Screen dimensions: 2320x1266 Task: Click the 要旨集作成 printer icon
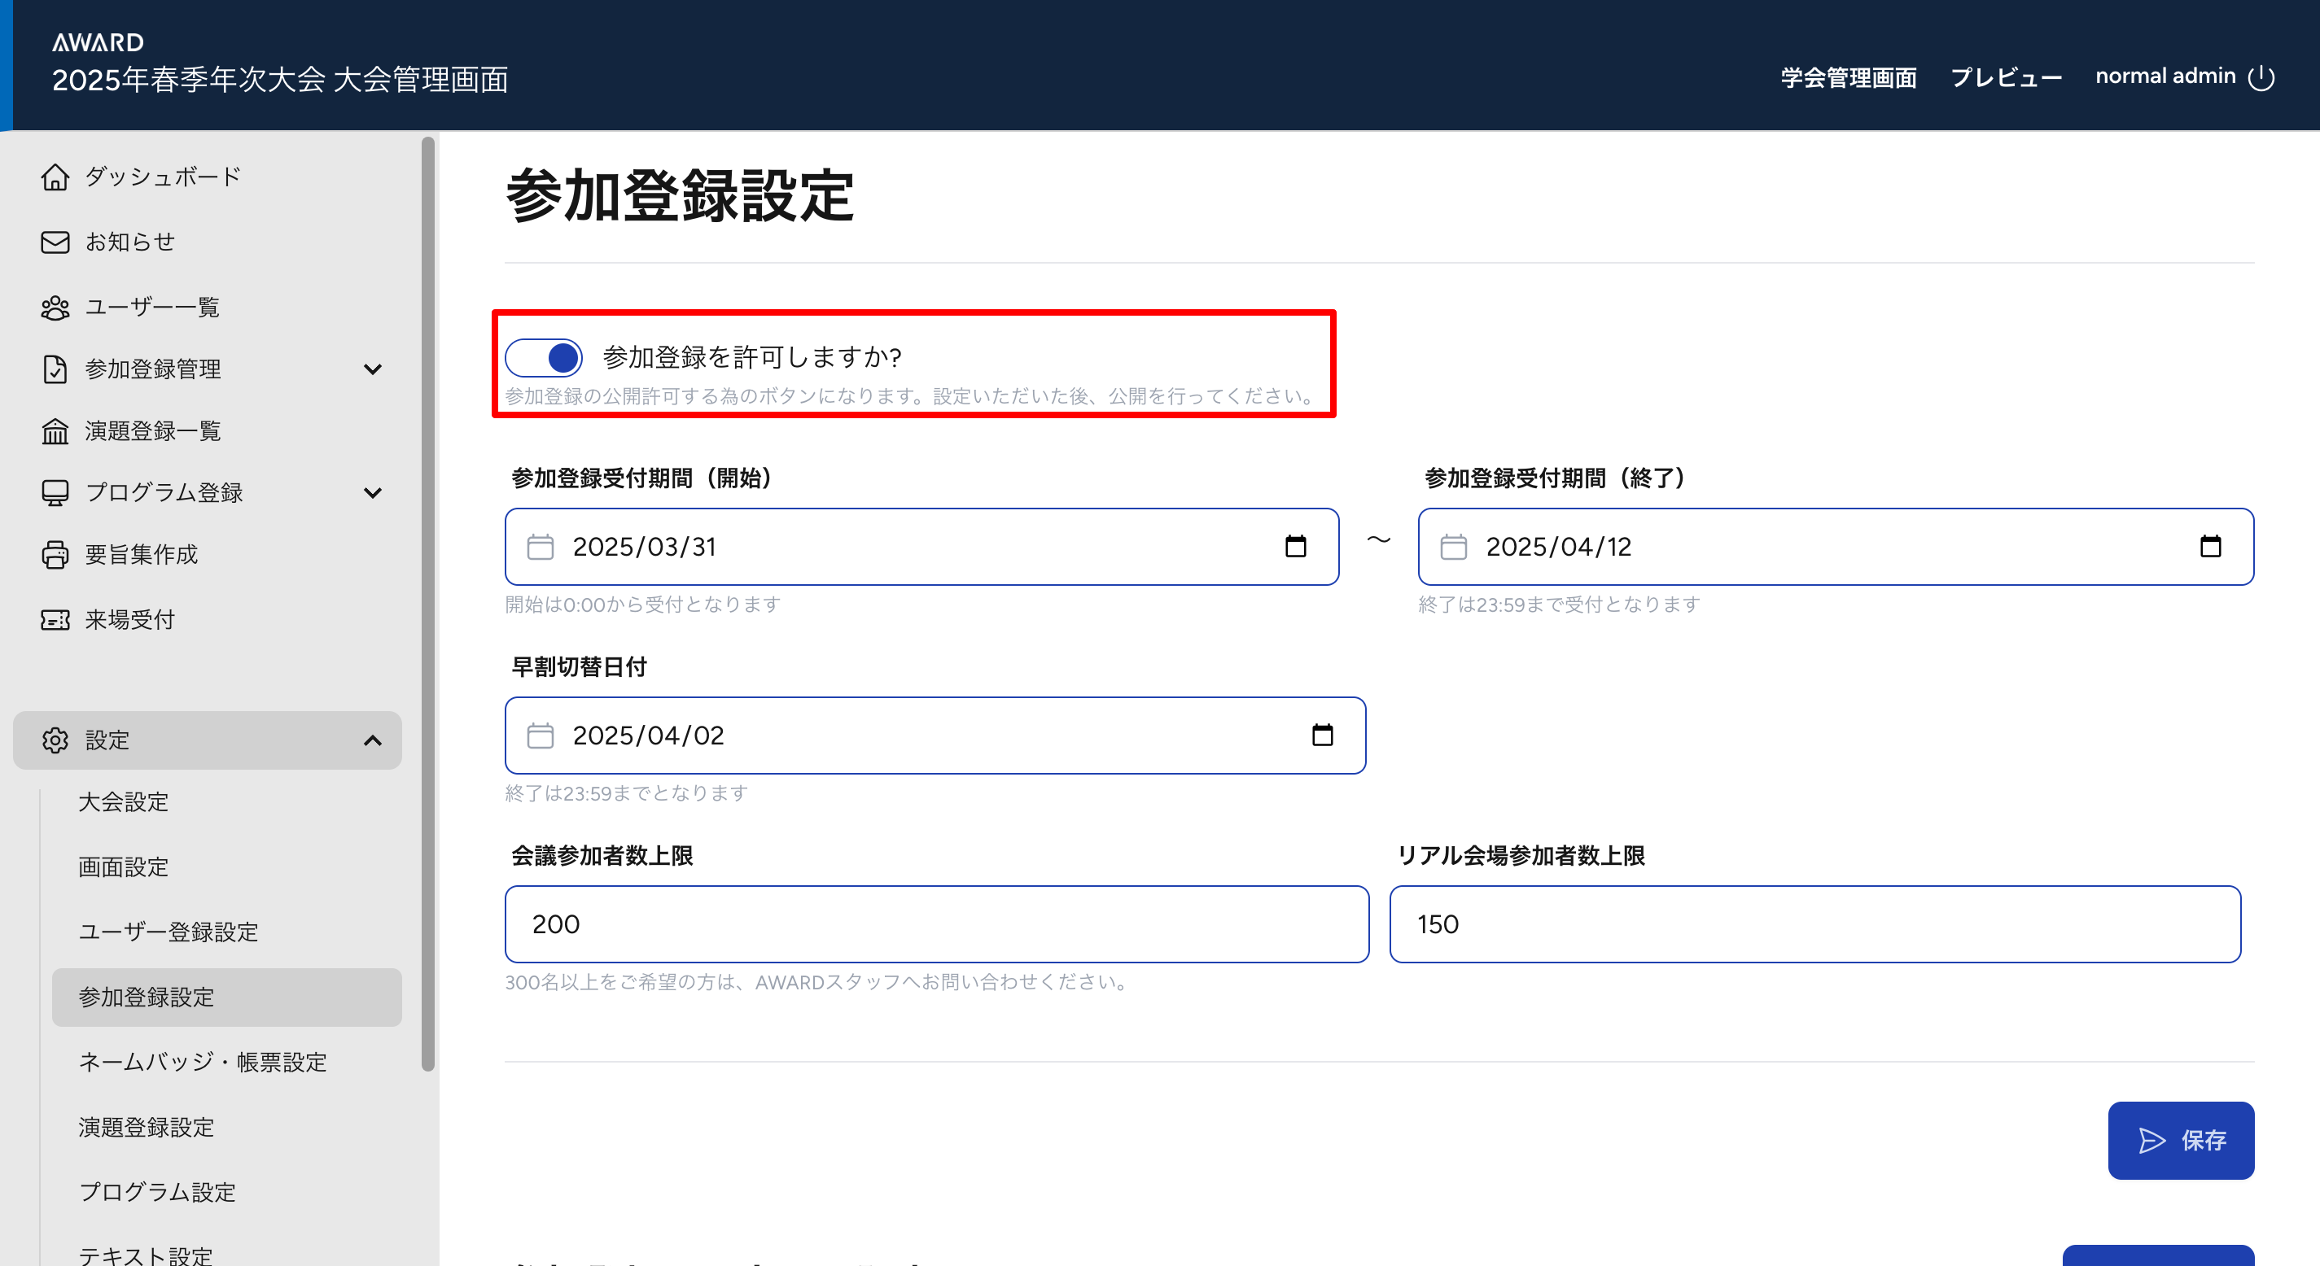55,555
